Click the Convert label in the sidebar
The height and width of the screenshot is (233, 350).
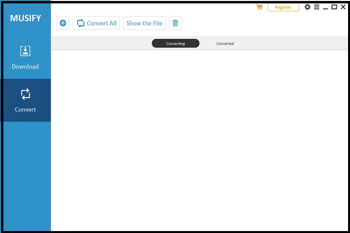pos(25,110)
